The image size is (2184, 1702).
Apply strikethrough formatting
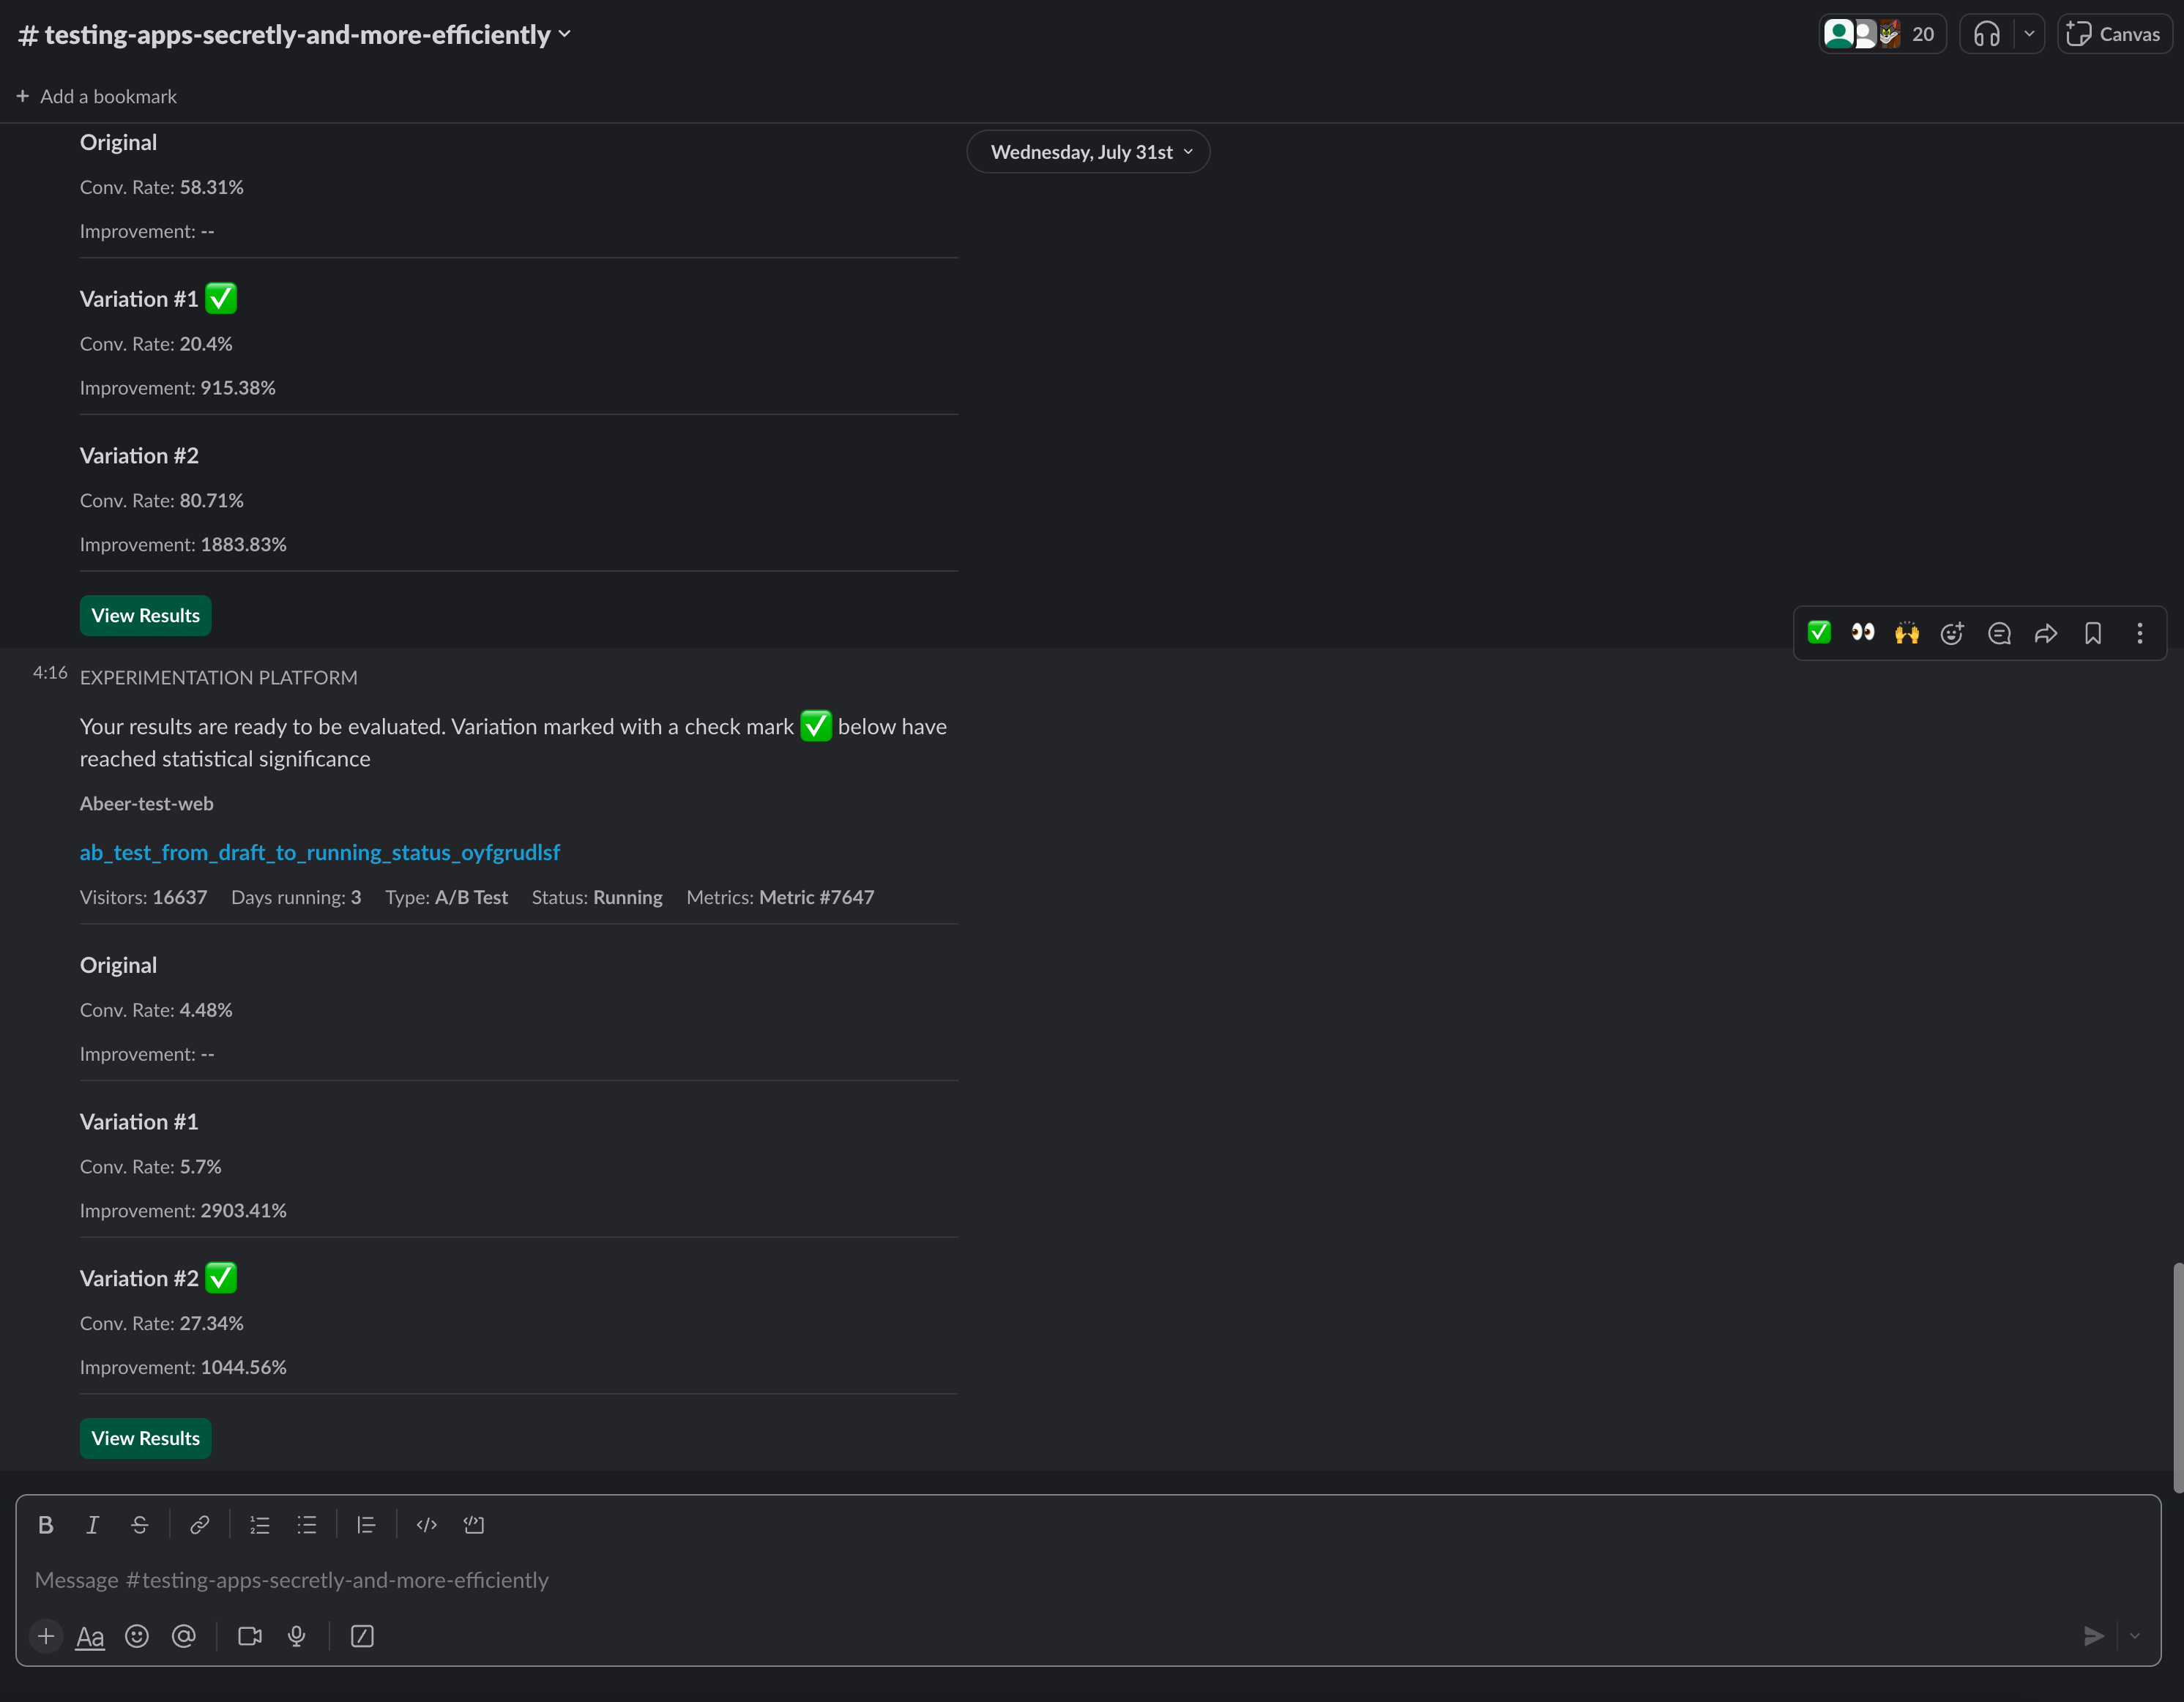coord(140,1525)
